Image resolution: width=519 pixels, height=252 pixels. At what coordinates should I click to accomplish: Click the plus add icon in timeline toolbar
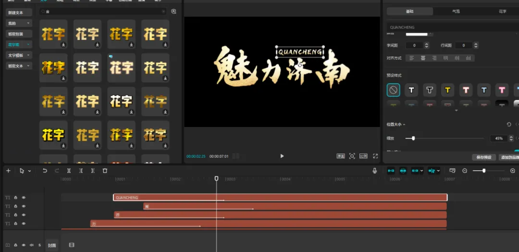click(x=8, y=171)
